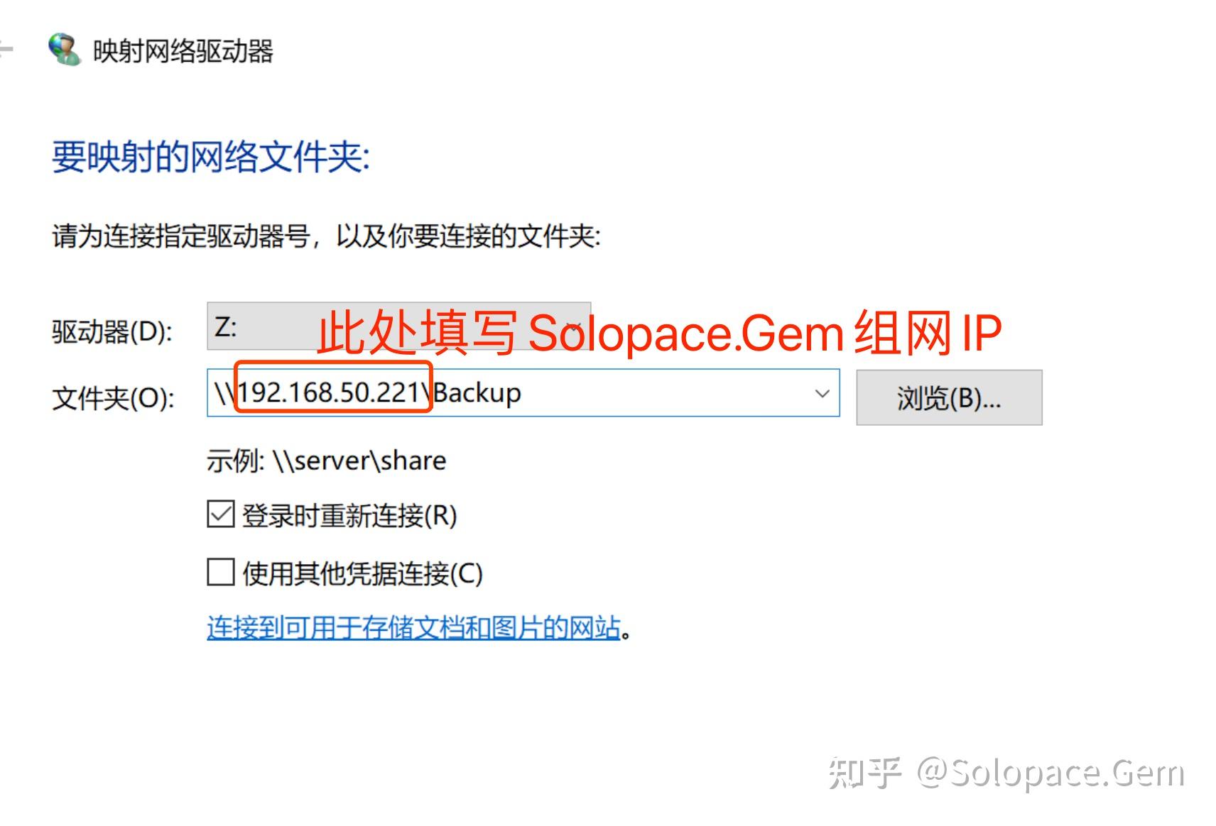The image size is (1216, 826).
Task: Click the back navigation arrow
Action: pos(6,48)
